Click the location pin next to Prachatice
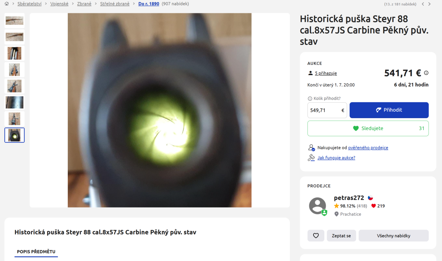This screenshot has height=261, width=442. pyautogui.click(x=336, y=214)
